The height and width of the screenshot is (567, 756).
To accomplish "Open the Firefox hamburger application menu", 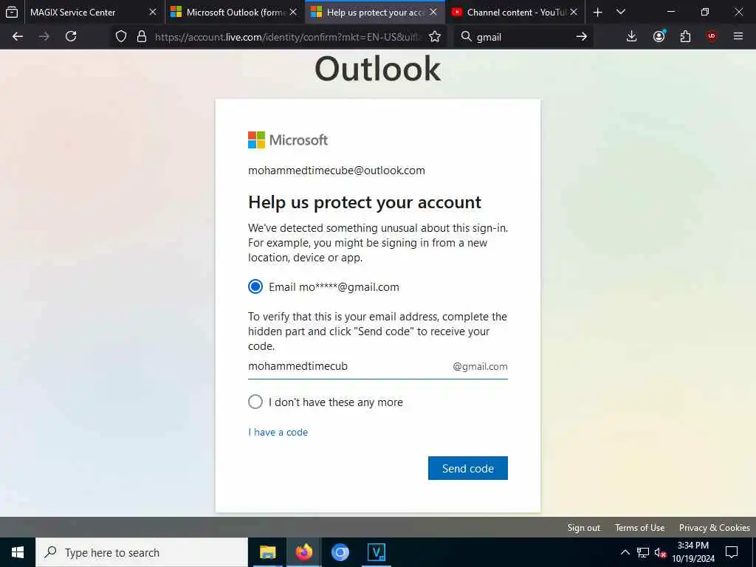I will pos(738,36).
